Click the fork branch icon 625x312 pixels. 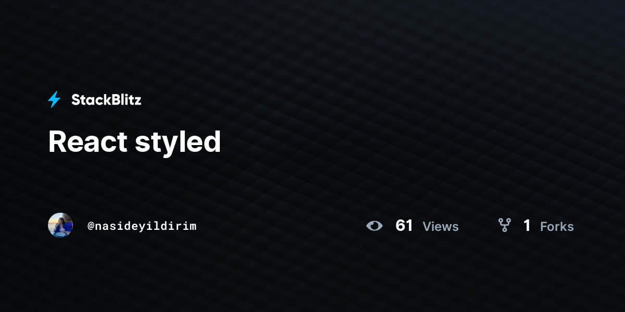pyautogui.click(x=504, y=225)
